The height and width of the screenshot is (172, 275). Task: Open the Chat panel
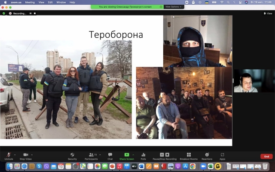(110, 156)
